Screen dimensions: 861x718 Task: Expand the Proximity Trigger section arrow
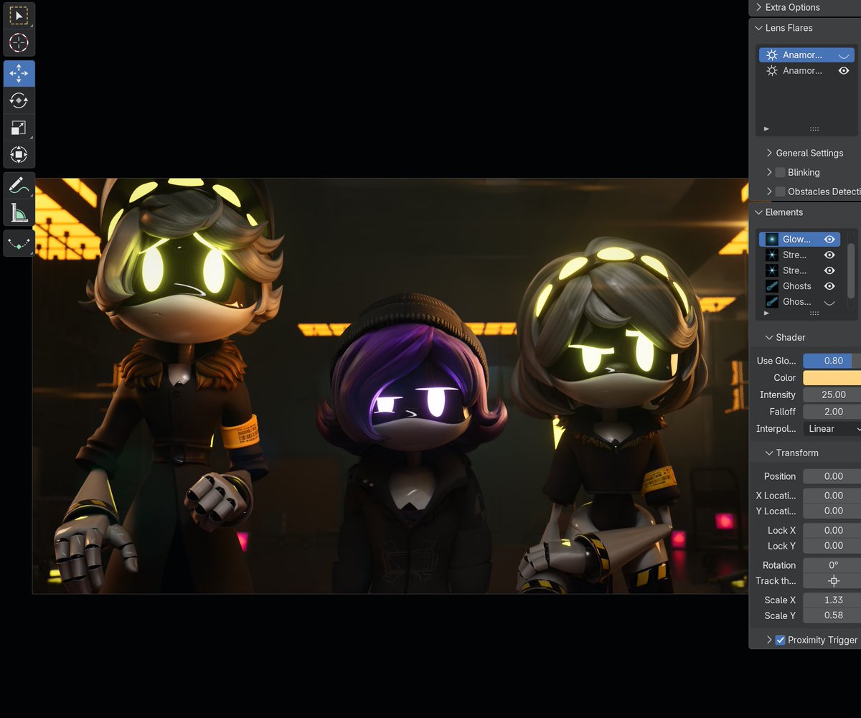[770, 641]
